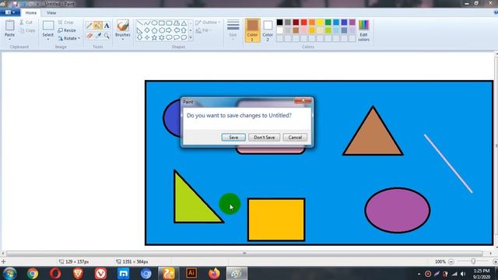Choose the Four-point star shape
Screen dimensions: 498x280
click(x=147, y=37)
